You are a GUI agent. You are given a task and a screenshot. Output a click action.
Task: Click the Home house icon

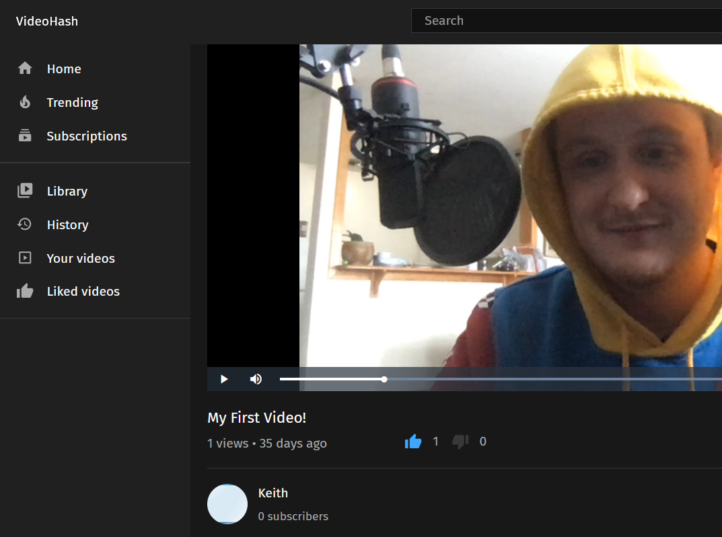[x=25, y=69]
